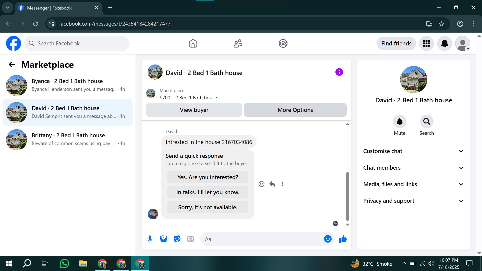Open the Byanca 2 Bed 1 Bath conversation

(68, 85)
